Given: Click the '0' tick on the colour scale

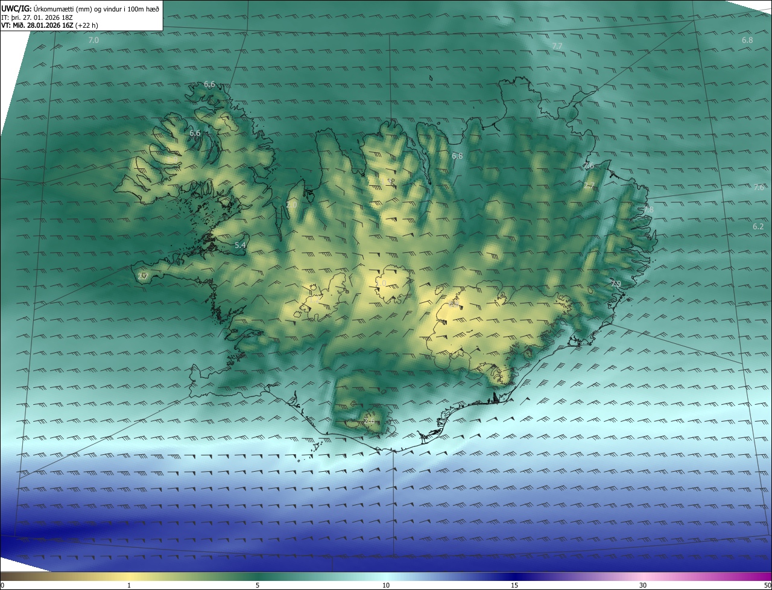Looking at the screenshot, I should click(2, 586).
